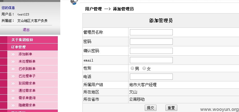This screenshot has height=112, width=239.
Task: Select the 男 radio button
Action: click(132, 68)
